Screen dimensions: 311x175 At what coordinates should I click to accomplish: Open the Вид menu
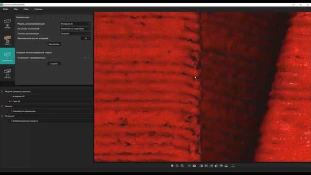click(16, 9)
